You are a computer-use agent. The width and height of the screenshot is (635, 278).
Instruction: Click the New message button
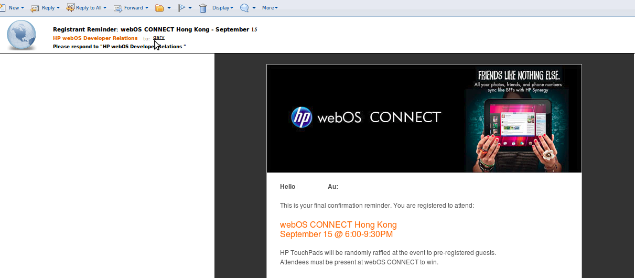click(x=12, y=8)
